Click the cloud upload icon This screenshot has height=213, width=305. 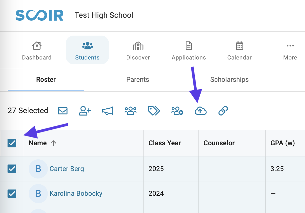pyautogui.click(x=201, y=111)
